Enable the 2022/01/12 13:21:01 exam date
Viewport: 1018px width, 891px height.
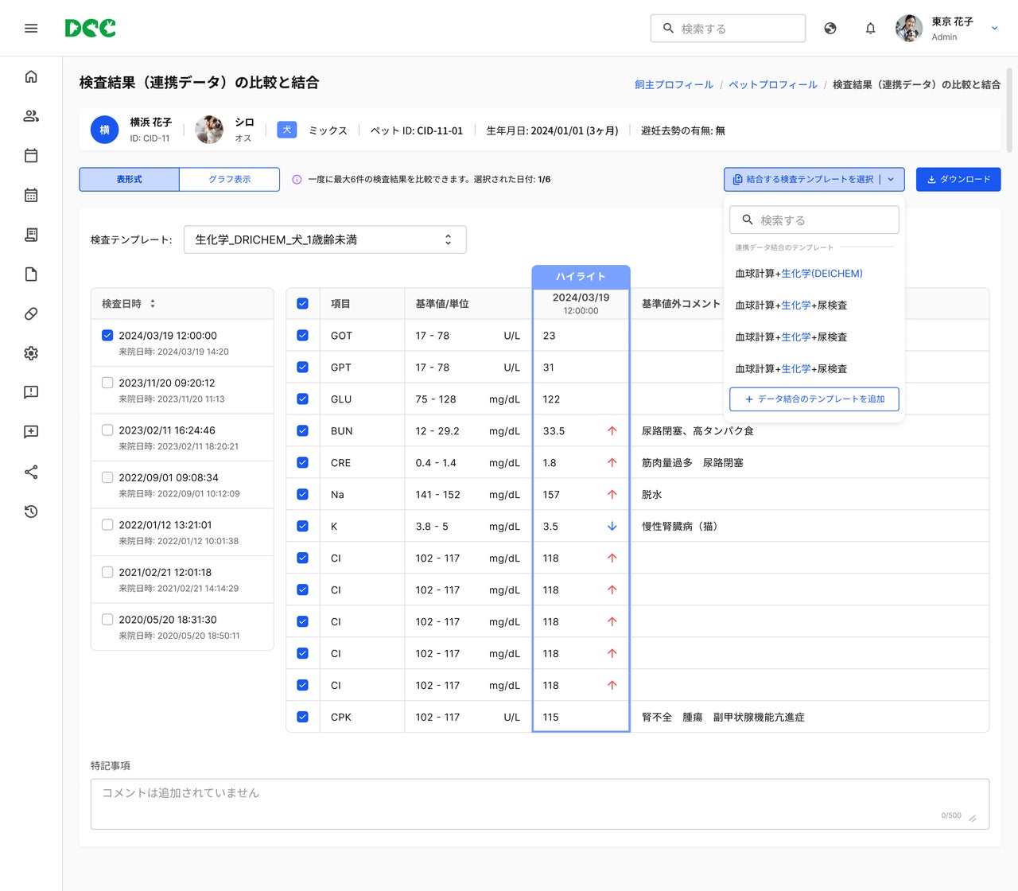click(x=107, y=525)
